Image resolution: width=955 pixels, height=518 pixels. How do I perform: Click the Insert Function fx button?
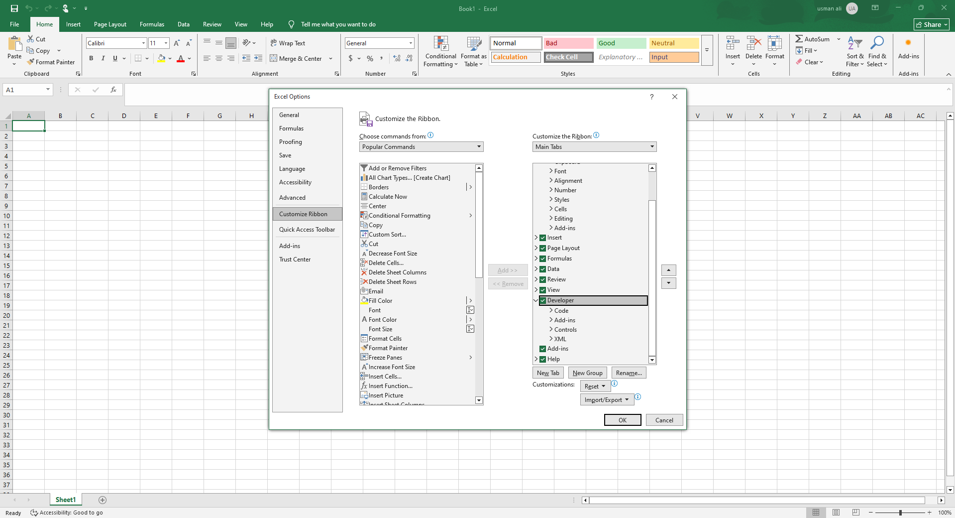(113, 90)
